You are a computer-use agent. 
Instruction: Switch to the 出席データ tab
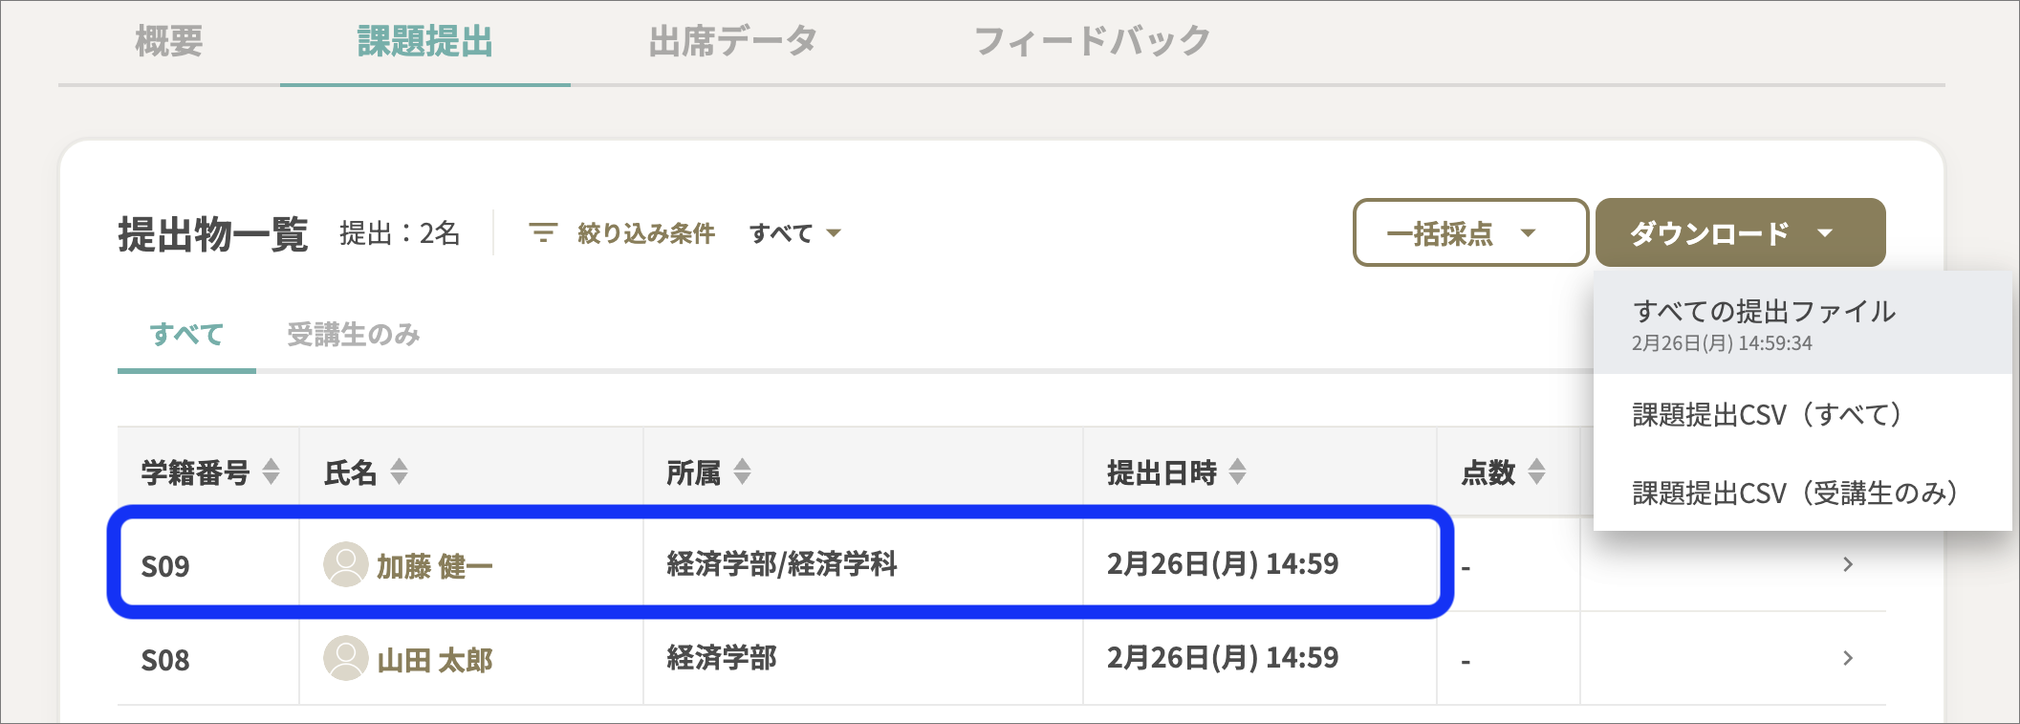[733, 41]
